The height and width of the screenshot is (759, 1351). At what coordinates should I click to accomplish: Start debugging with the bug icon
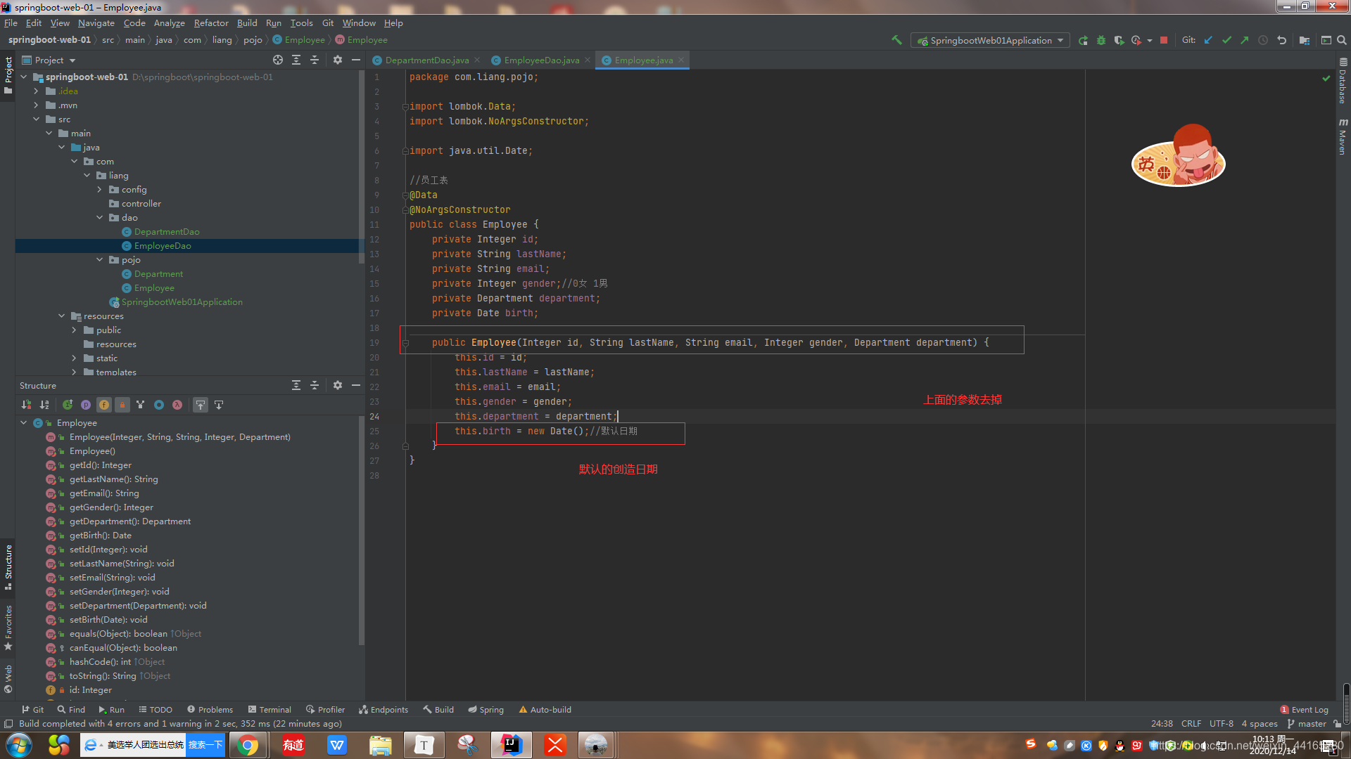1101,40
